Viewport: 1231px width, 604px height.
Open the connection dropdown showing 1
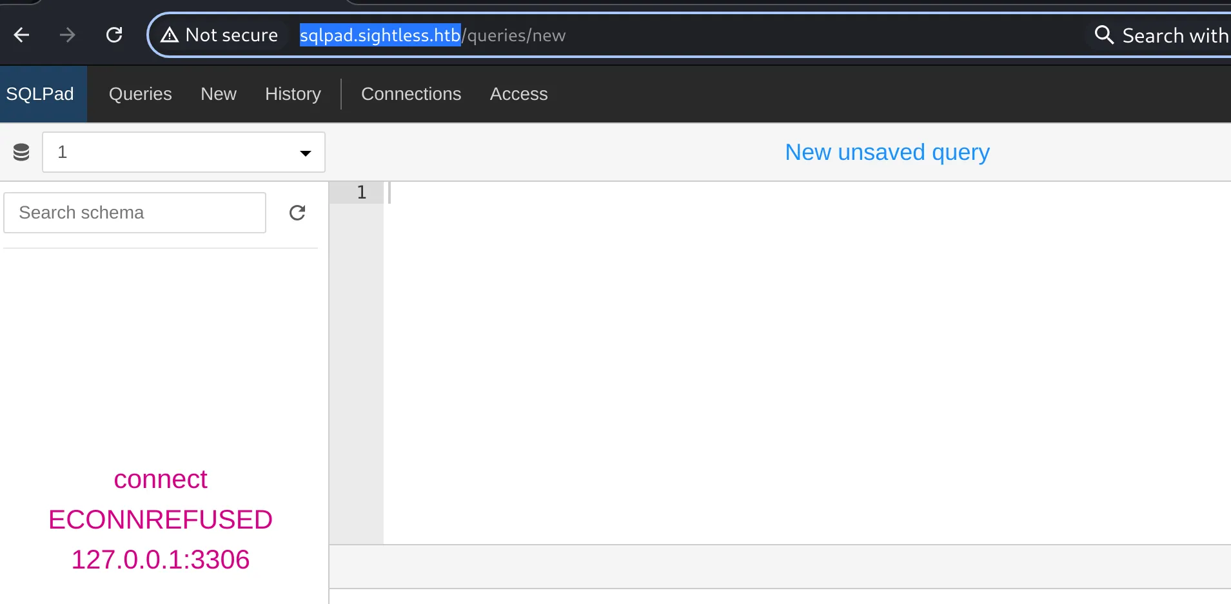(x=184, y=152)
